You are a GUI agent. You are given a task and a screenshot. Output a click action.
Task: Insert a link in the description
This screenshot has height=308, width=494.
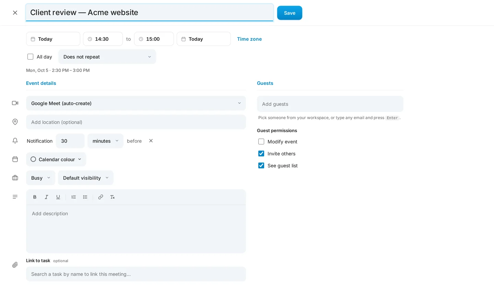coord(101,197)
